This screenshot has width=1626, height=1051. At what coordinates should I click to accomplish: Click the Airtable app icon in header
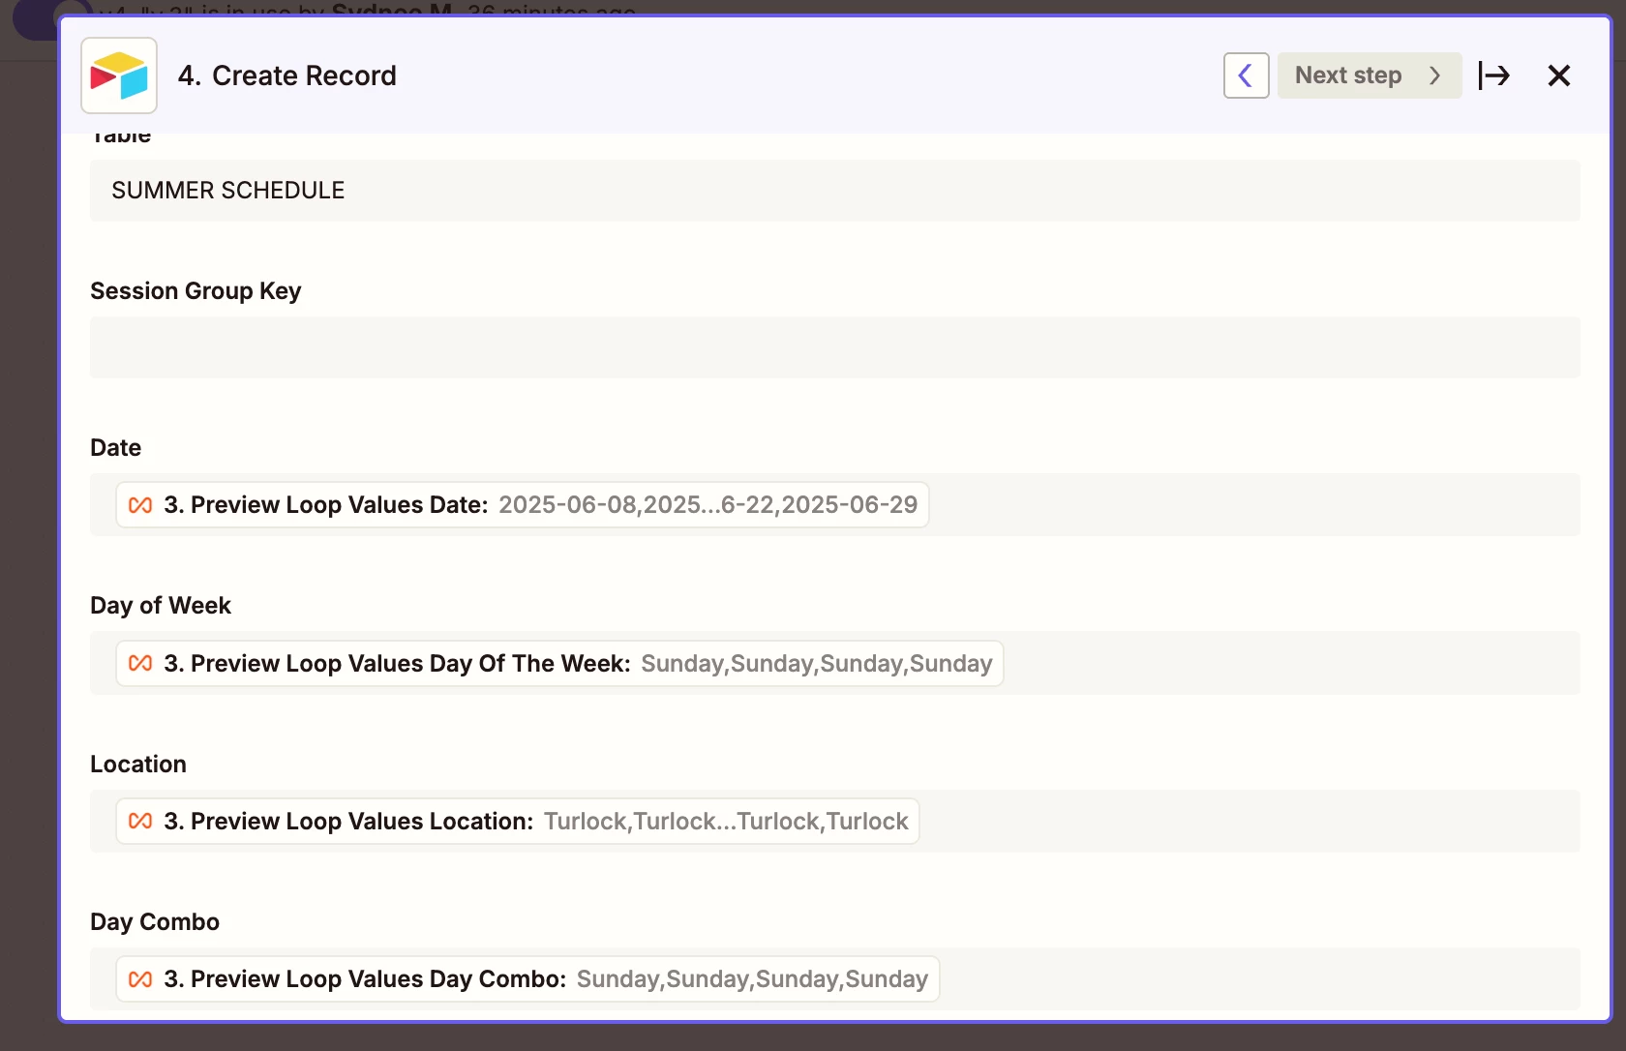click(x=119, y=75)
